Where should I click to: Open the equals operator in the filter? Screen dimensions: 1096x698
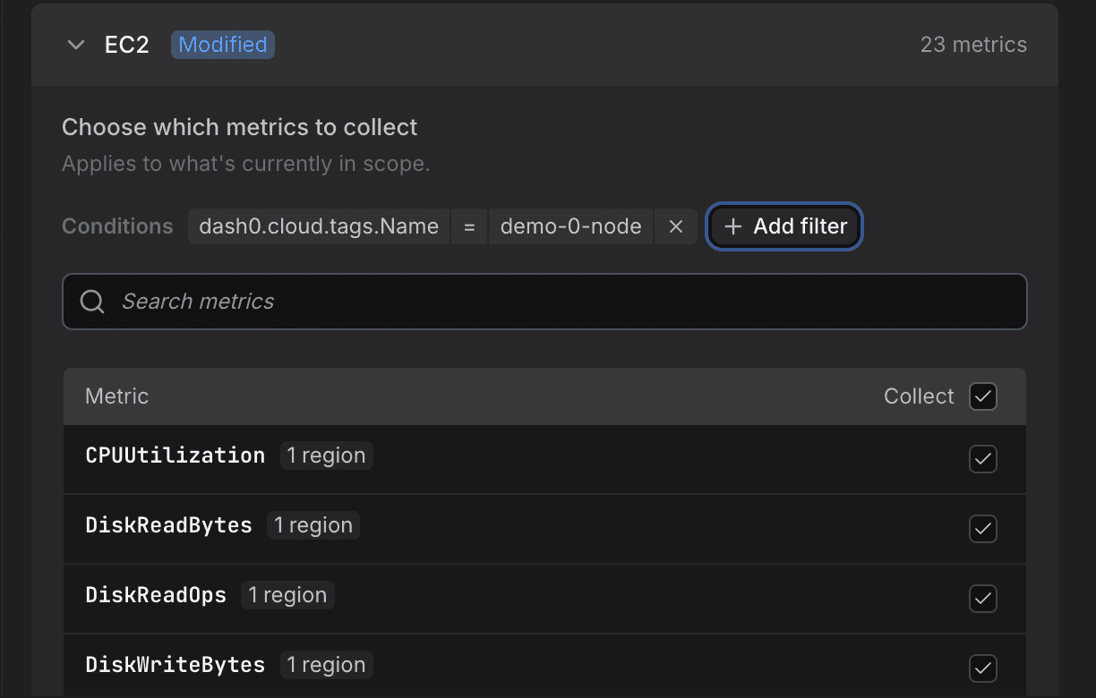[x=468, y=227]
